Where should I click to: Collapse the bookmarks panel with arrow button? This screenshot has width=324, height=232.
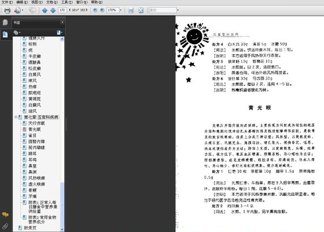pyautogui.click(x=62, y=22)
